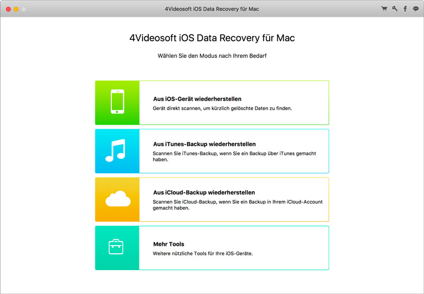Minimize the window with yellow button
This screenshot has width=424, height=294.
pyautogui.click(x=16, y=10)
